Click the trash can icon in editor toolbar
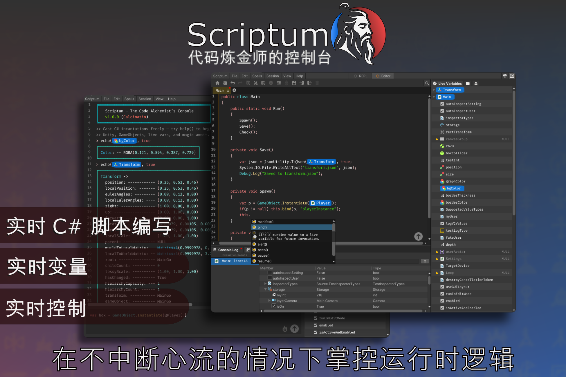 317,83
